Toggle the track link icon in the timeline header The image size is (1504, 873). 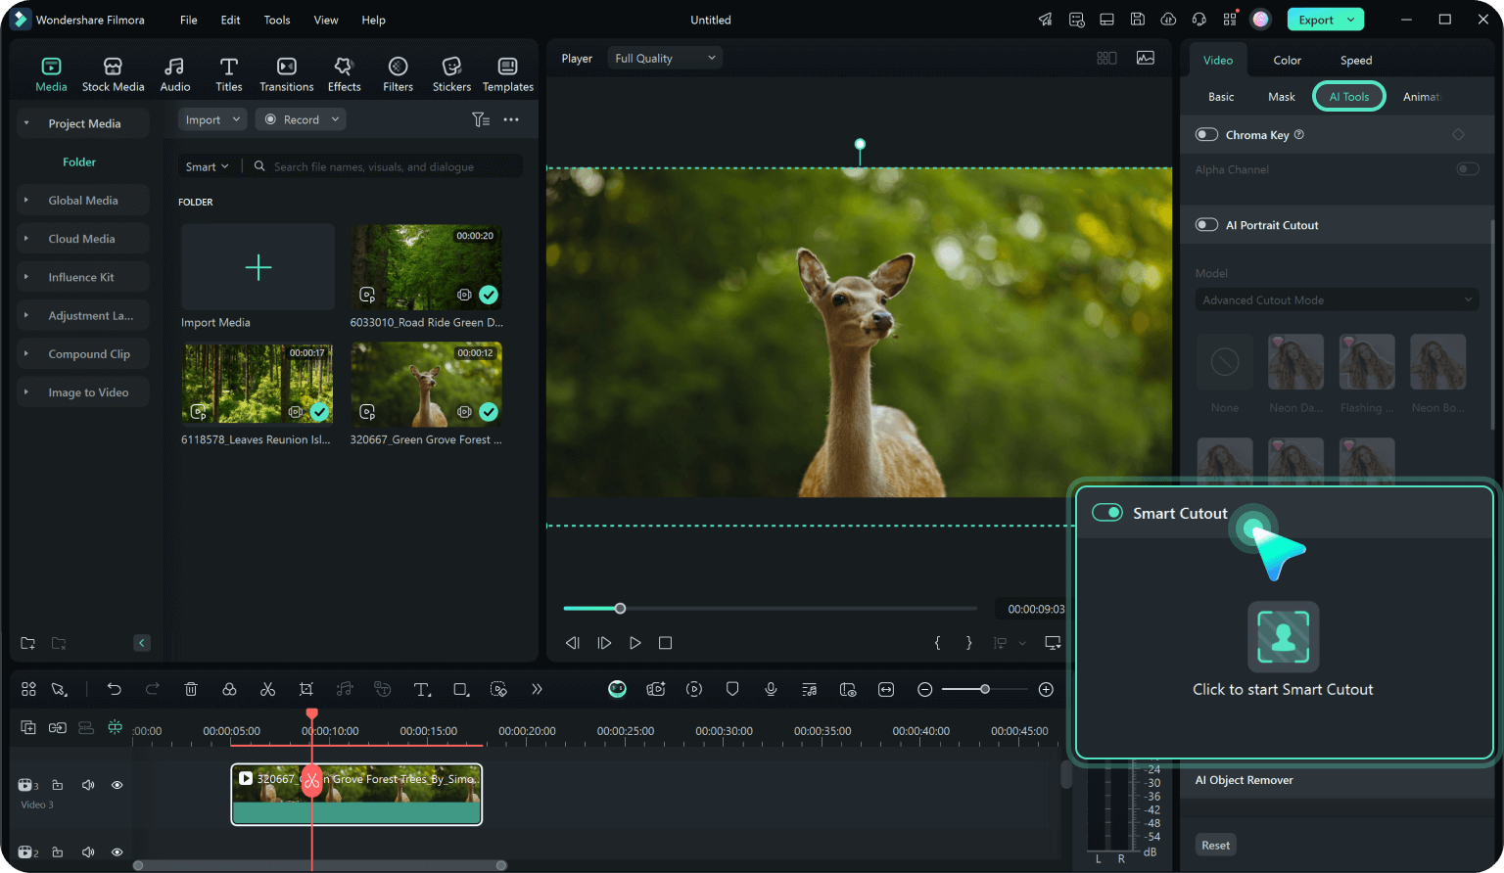pyautogui.click(x=58, y=727)
